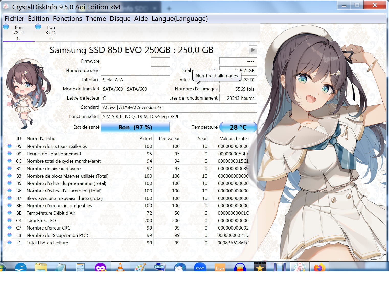Click the Samsung SSD 850 EVO 250GB title
389x283 pixels.
coord(131,50)
